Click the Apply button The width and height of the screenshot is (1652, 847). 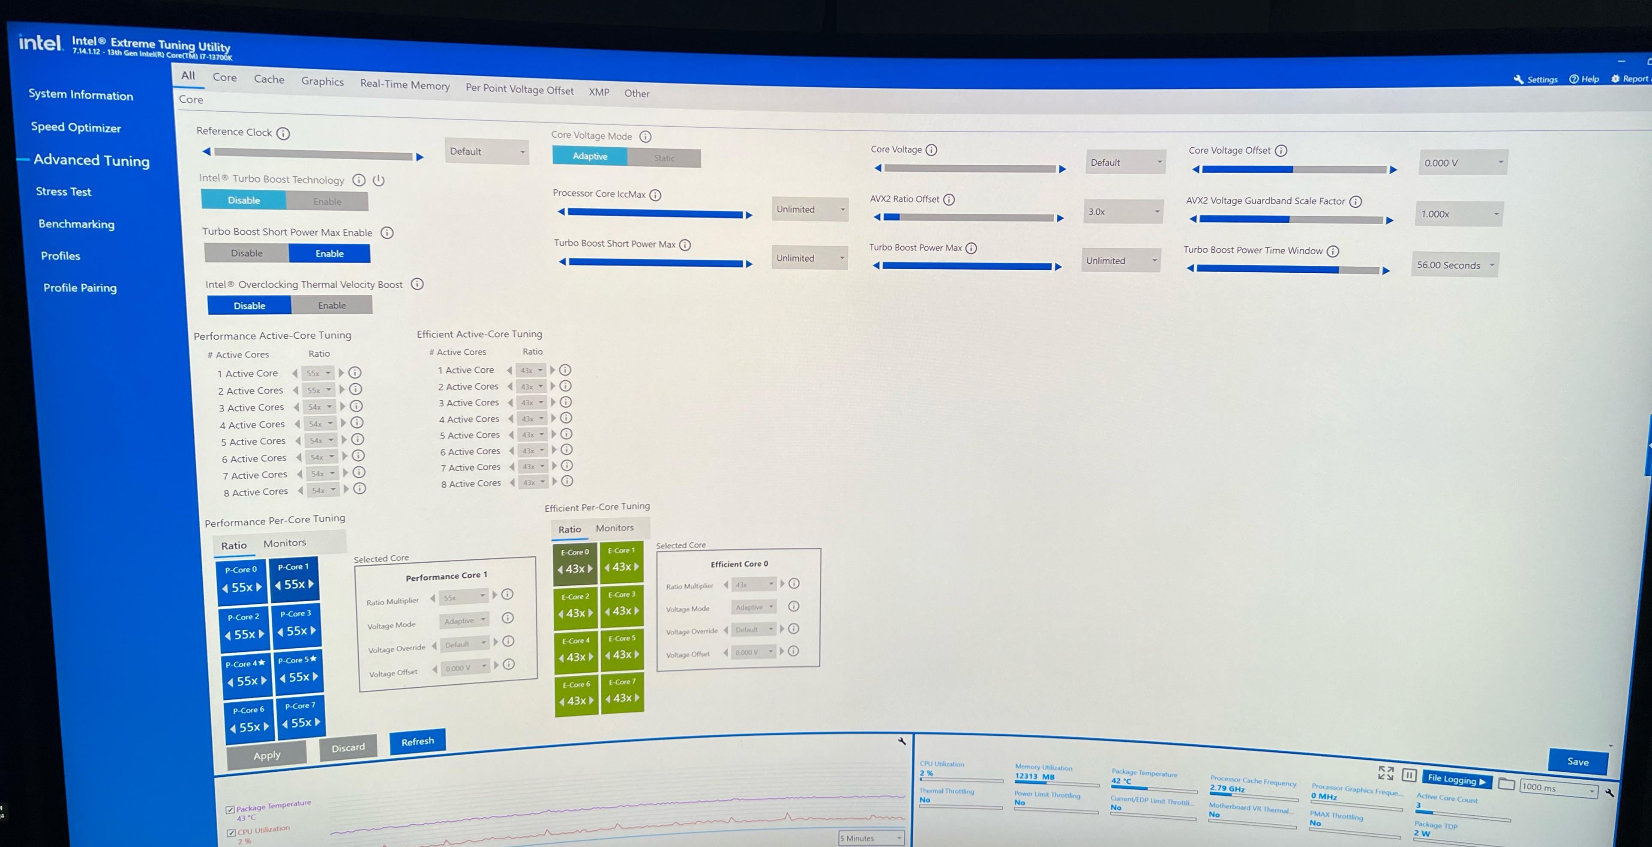[267, 755]
